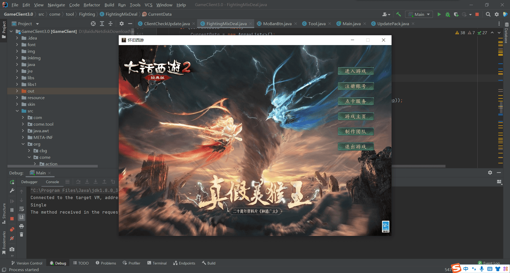Switch to the Tool.java editor tab
This screenshot has height=273, width=510.
[x=317, y=24]
